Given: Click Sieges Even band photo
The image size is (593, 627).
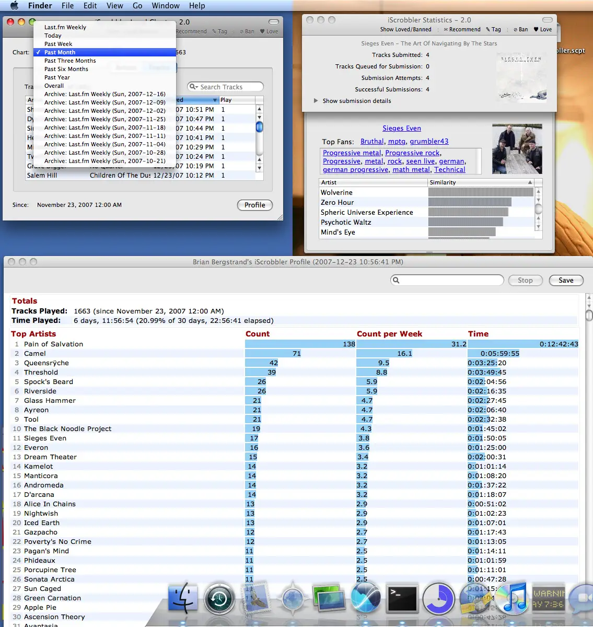Looking at the screenshot, I should click(517, 149).
